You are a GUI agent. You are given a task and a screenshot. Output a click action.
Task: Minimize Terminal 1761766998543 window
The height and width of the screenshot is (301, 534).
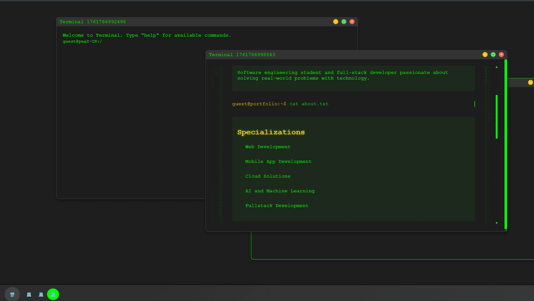point(485,54)
